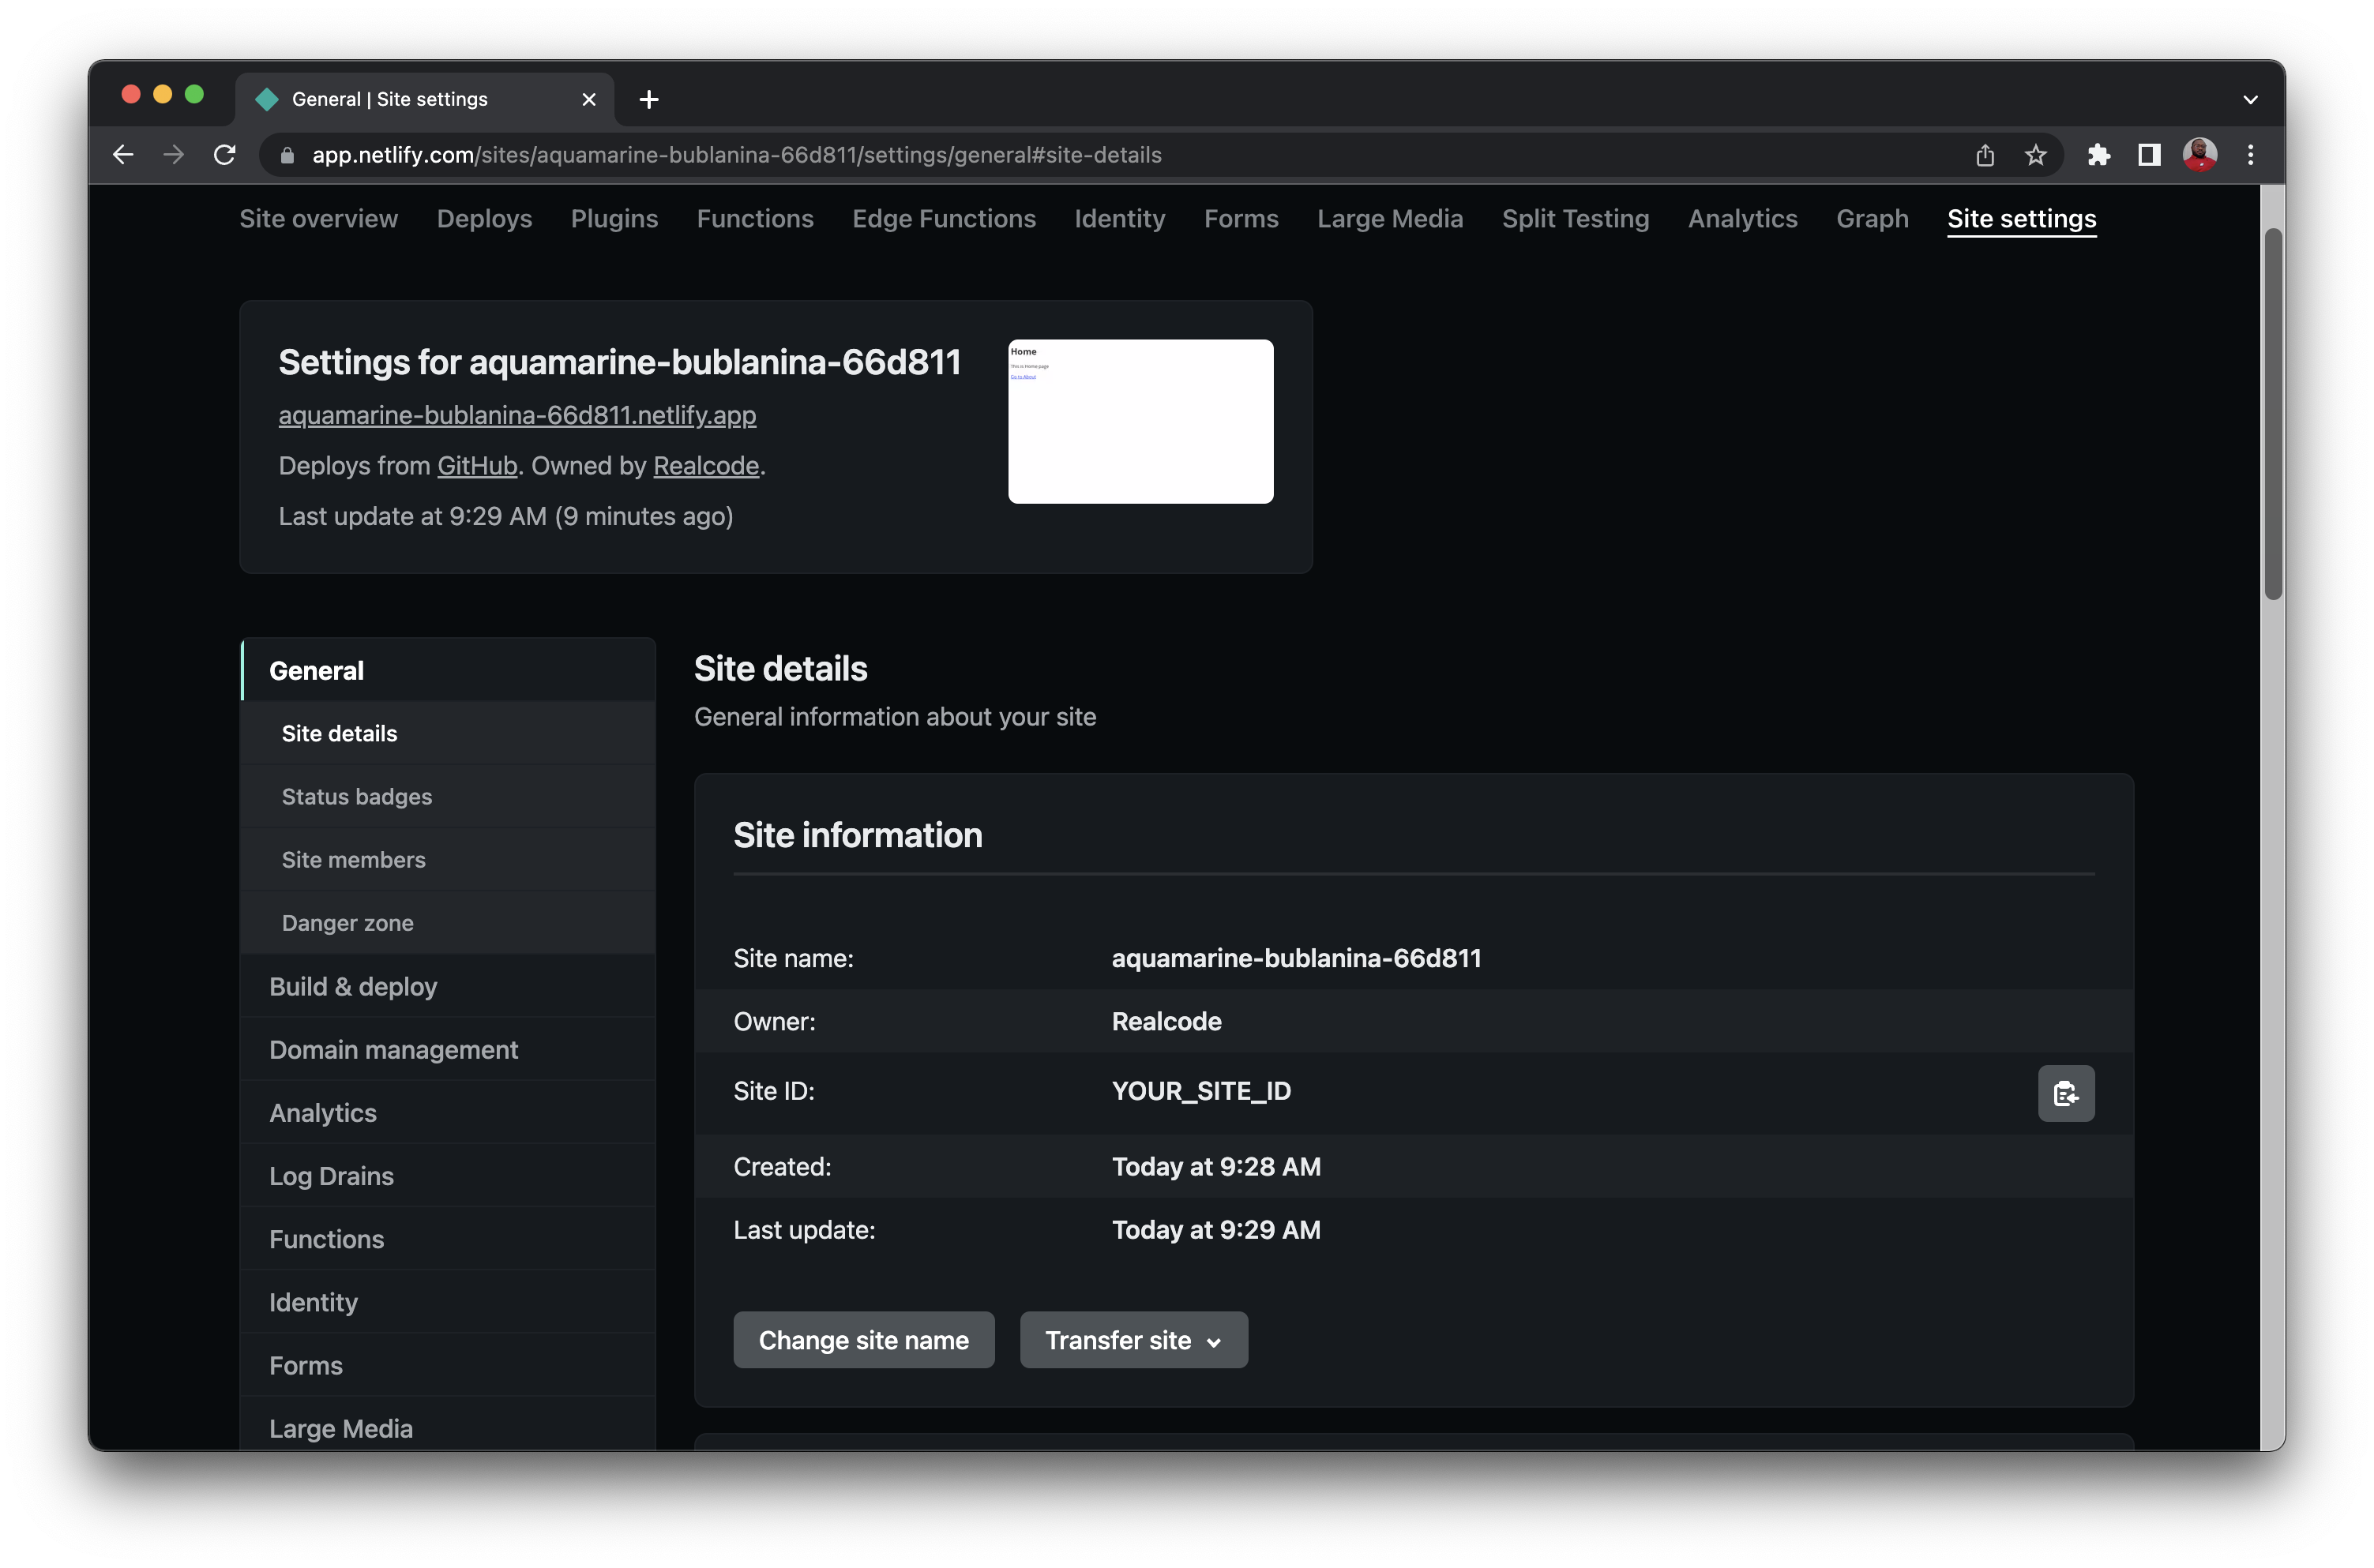This screenshot has height=1568, width=2374.
Task: Click the Change site name button
Action: 863,1340
